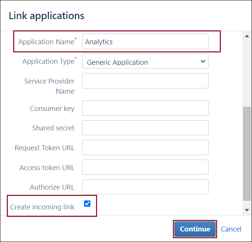Click the Cancel link

(x=231, y=229)
